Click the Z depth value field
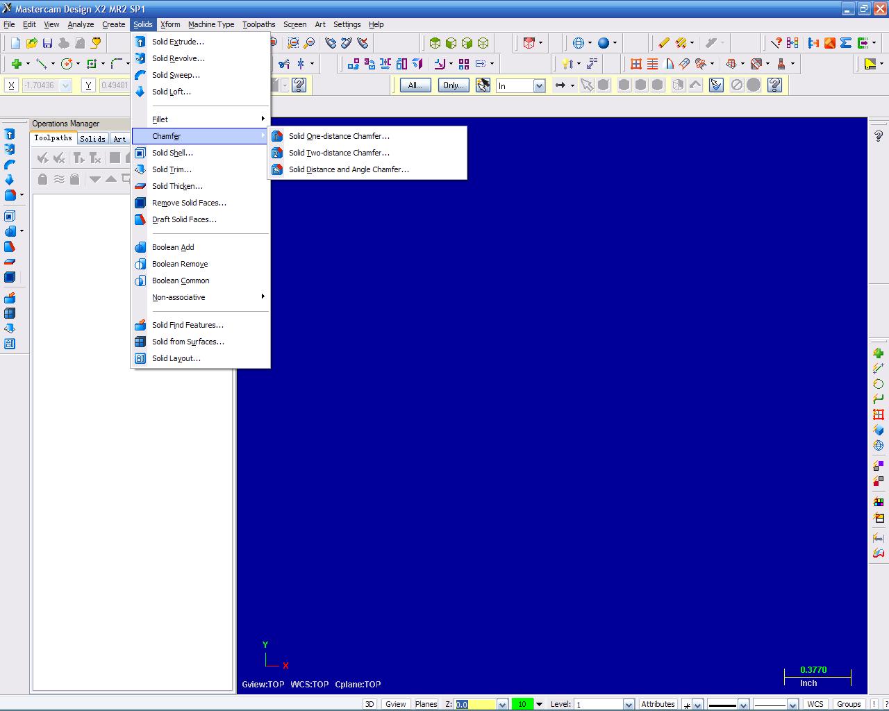The width and height of the screenshot is (889, 711). [476, 704]
